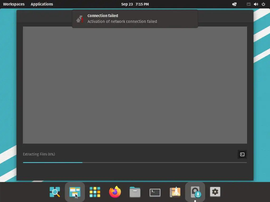Click the Extracting Files progress bar
This screenshot has height=202, width=270.
coord(135,163)
